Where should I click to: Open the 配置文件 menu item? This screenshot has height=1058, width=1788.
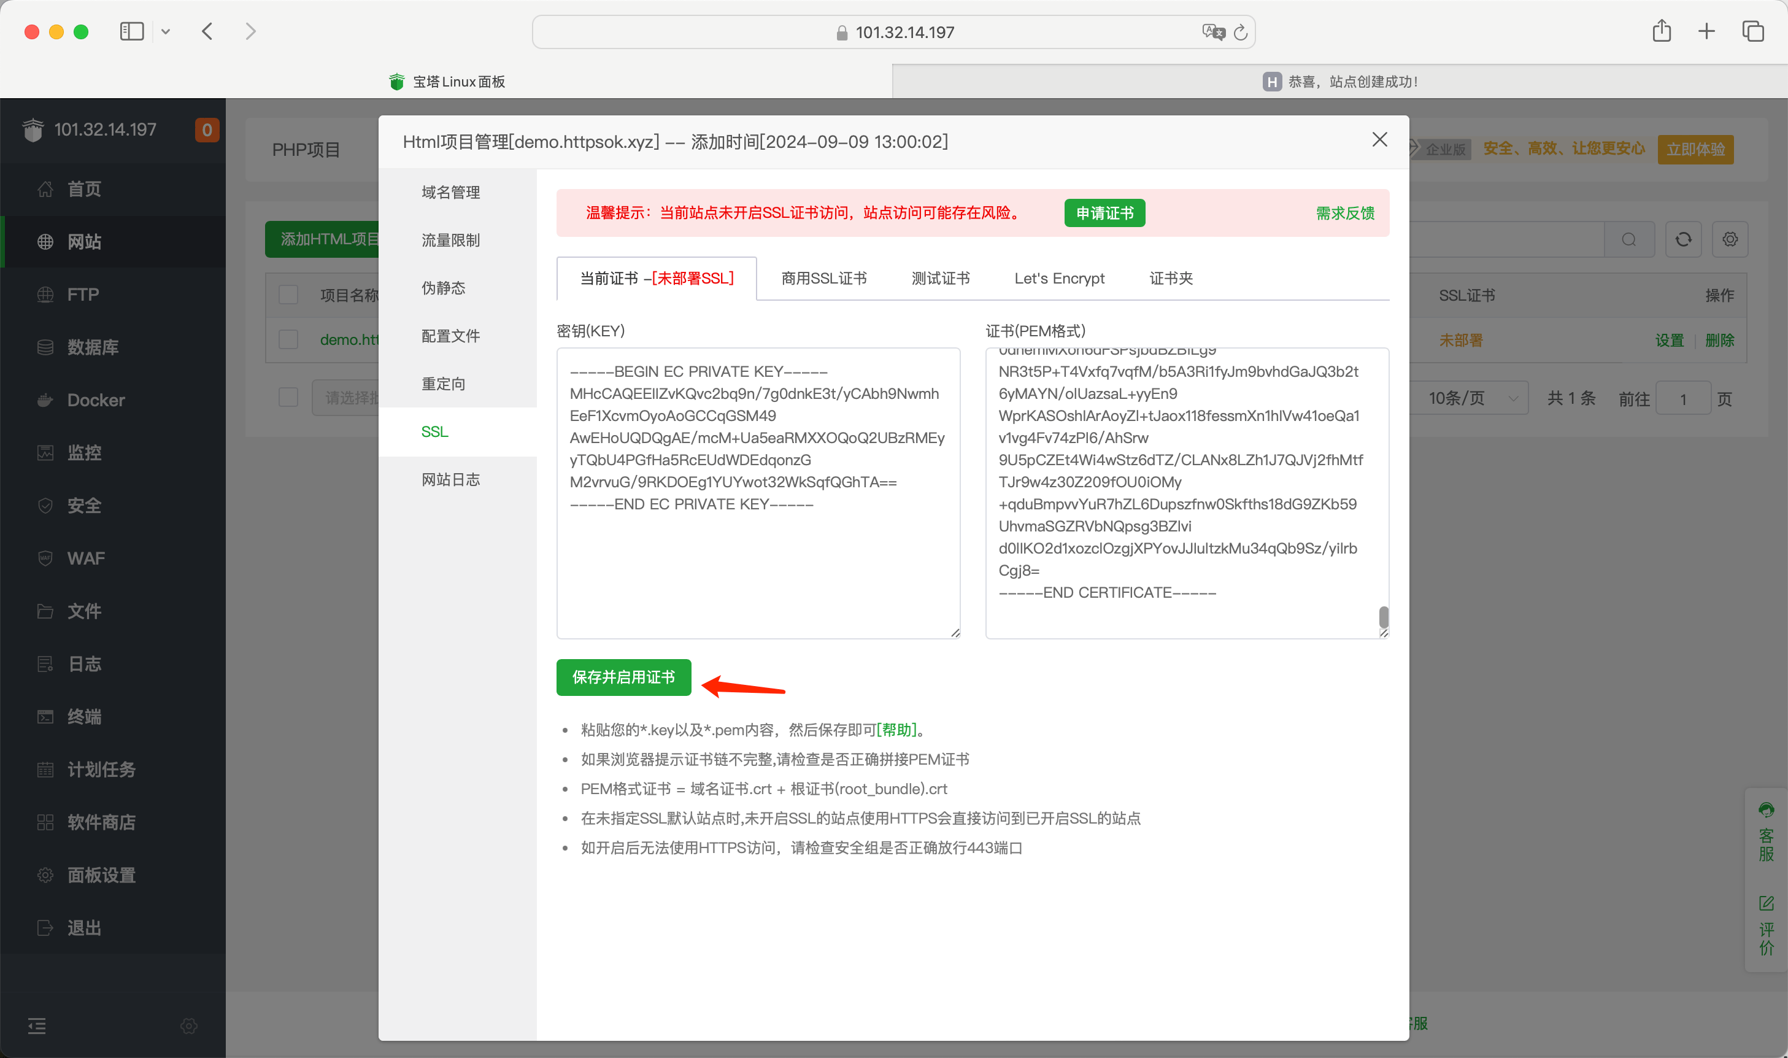coord(450,336)
